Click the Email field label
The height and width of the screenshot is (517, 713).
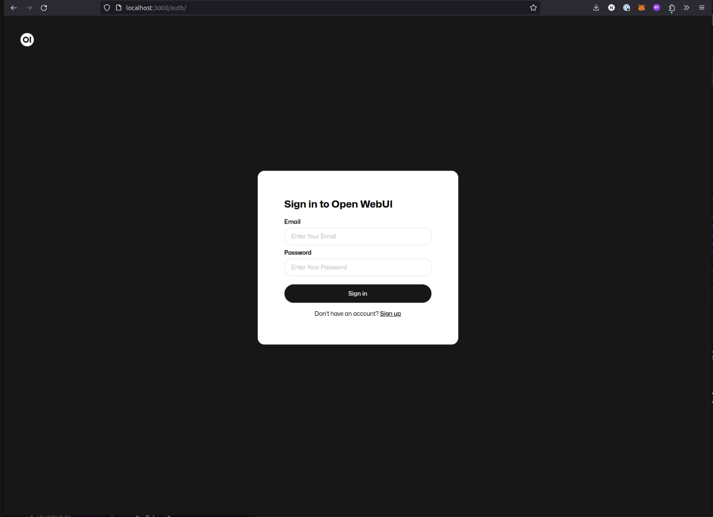click(292, 222)
